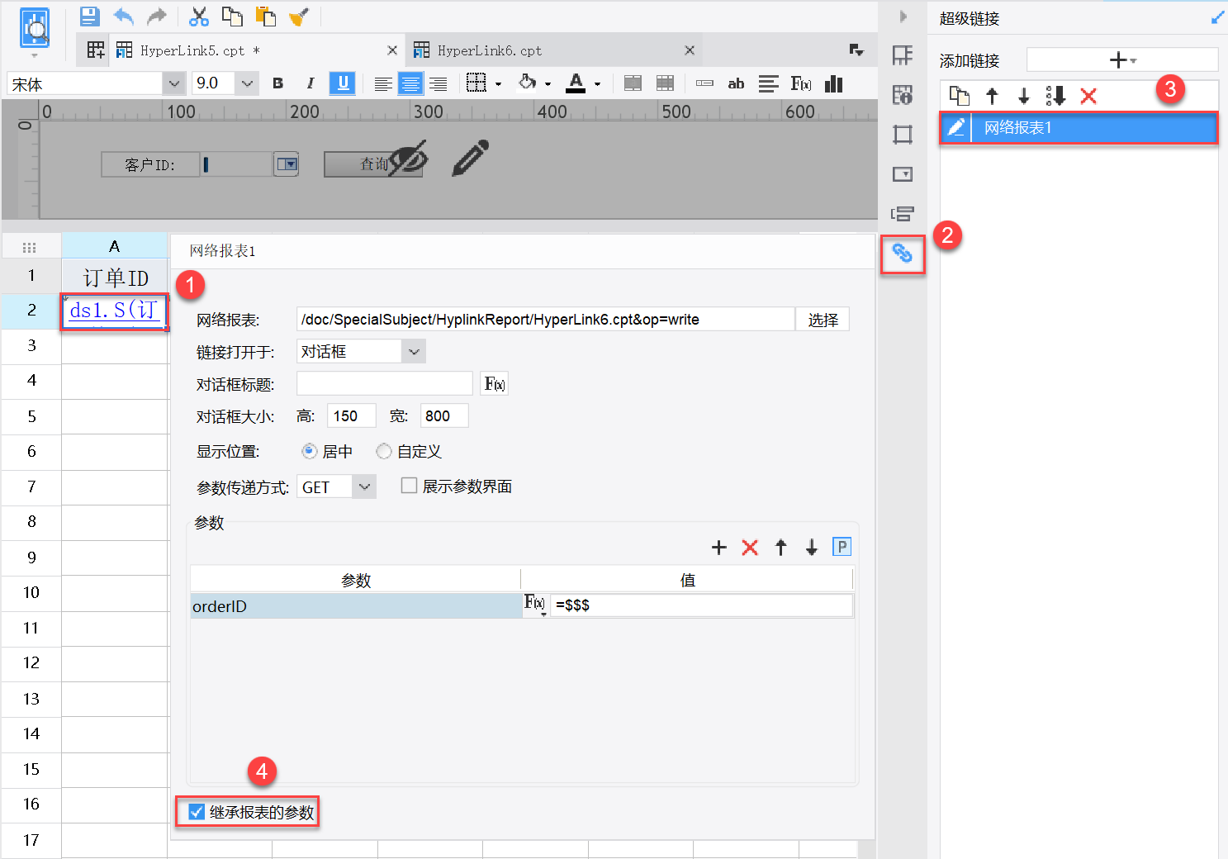Screen dimensions: 1228x859
Task: Toggle 继承报表的参数 checkbox
Action: coord(197,812)
